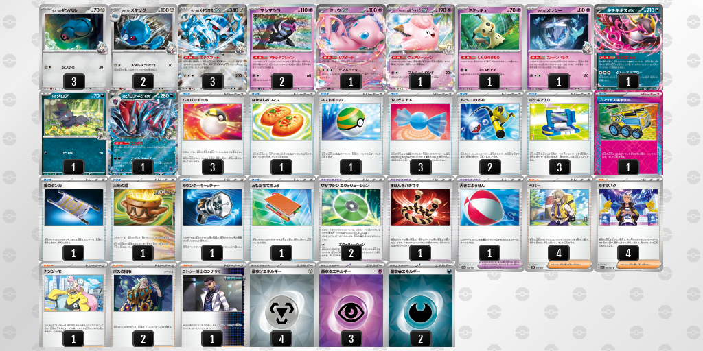Viewport: 703px width, 351px height.
Task: Select the Mew ex card thumbnail
Action: pyautogui.click(x=351, y=47)
